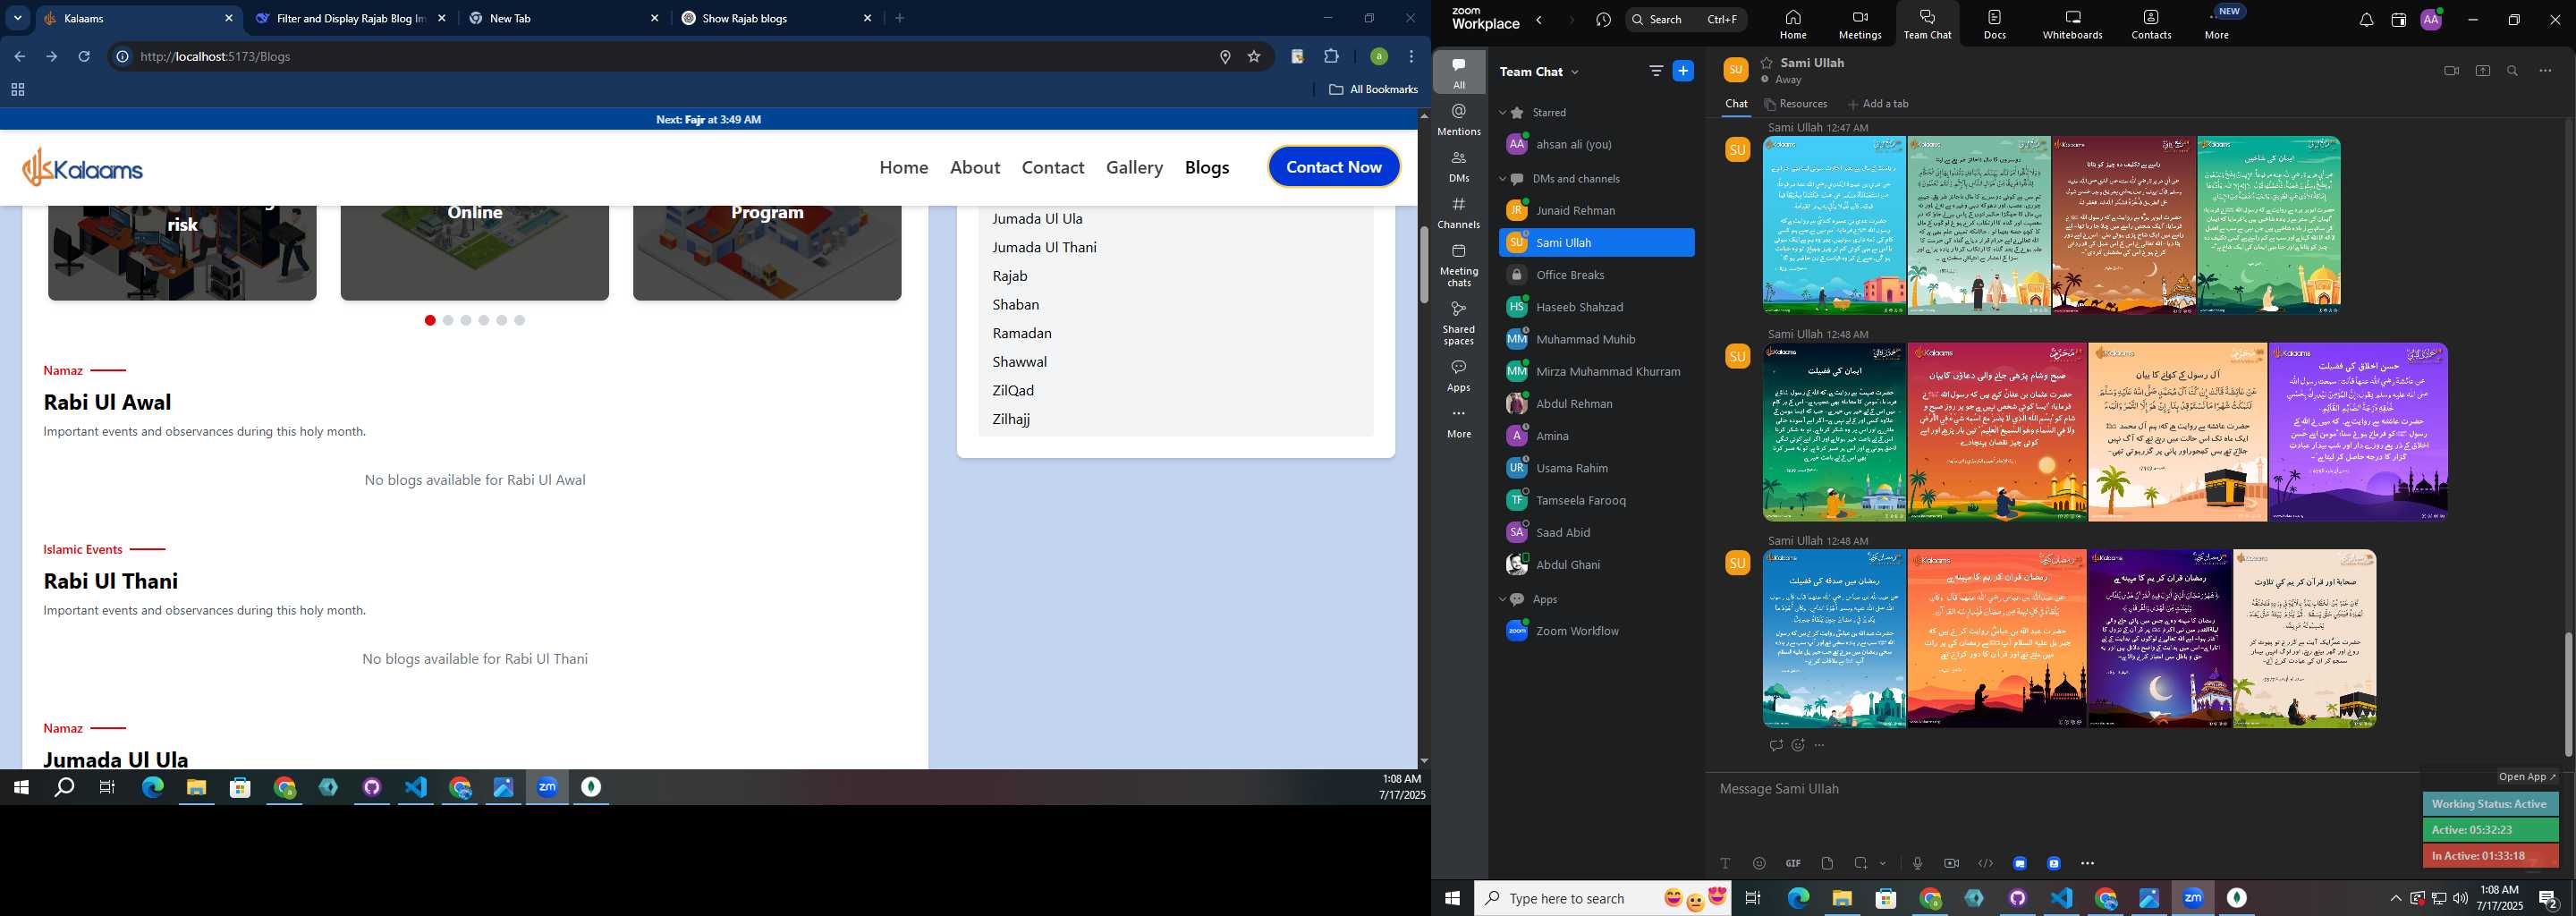Collapse the DMs and channels section

pos(1502,179)
